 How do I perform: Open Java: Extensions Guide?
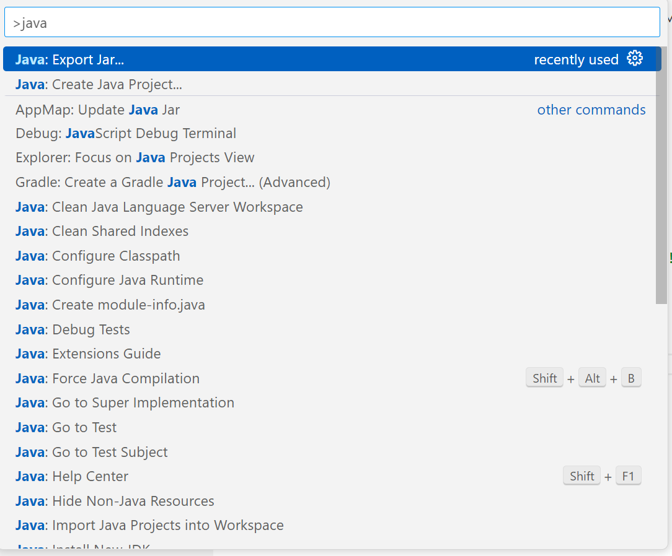coord(88,354)
